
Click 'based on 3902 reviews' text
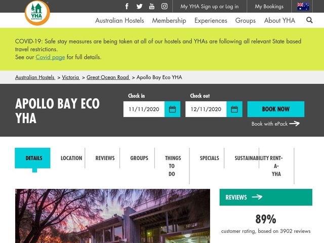pos(284,231)
